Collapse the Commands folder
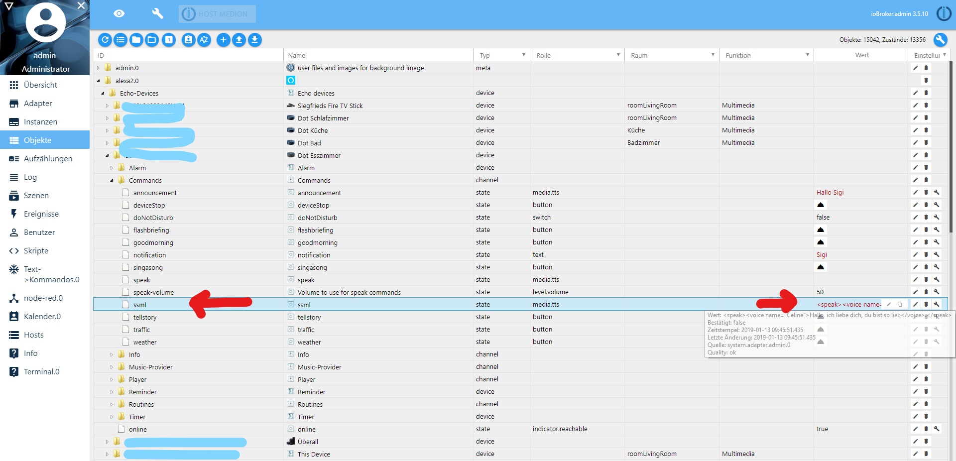Screen dimensions: 956x461 112,180
